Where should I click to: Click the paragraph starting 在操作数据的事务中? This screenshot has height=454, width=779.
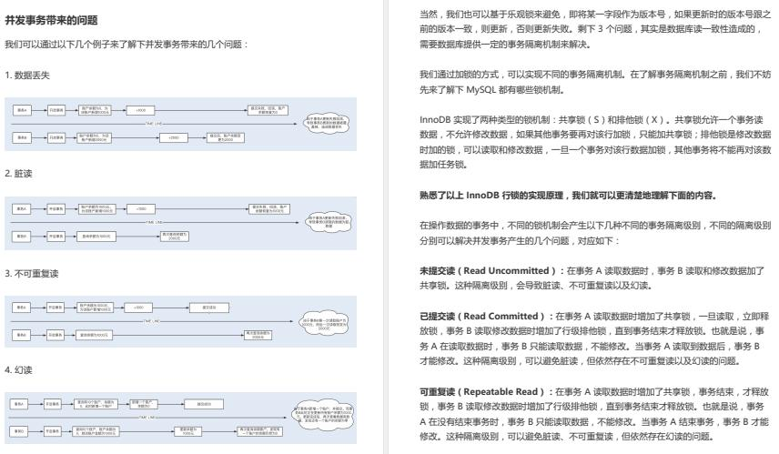[x=594, y=233]
